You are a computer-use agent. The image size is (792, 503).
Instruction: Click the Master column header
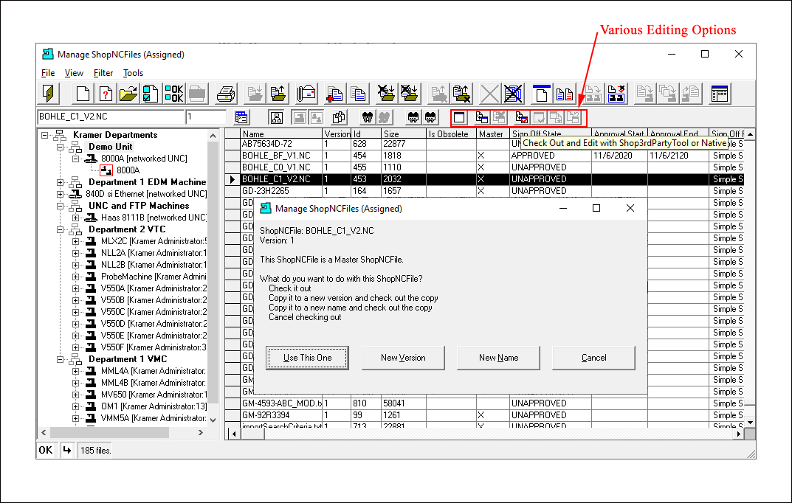[492, 133]
